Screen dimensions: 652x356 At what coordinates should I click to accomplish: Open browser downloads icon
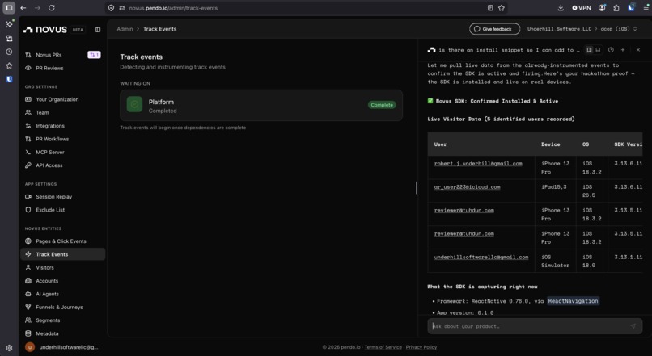[x=561, y=8]
